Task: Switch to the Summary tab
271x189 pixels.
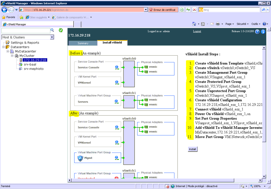Action: coord(83,43)
